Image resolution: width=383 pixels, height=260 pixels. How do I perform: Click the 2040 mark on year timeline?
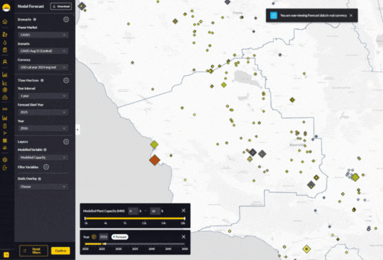[x=152, y=248]
